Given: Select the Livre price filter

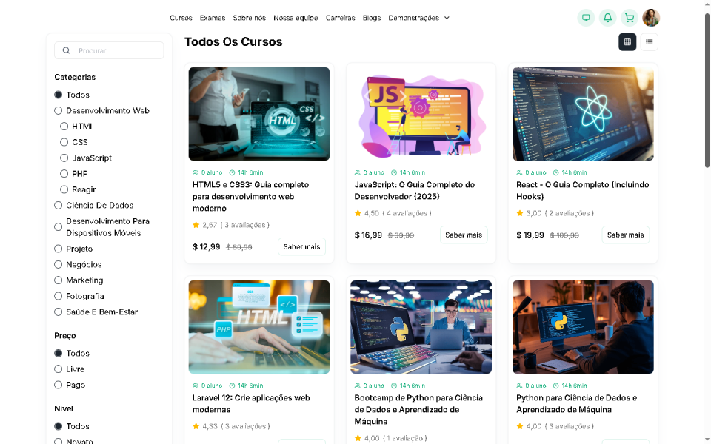Looking at the screenshot, I should (x=59, y=369).
